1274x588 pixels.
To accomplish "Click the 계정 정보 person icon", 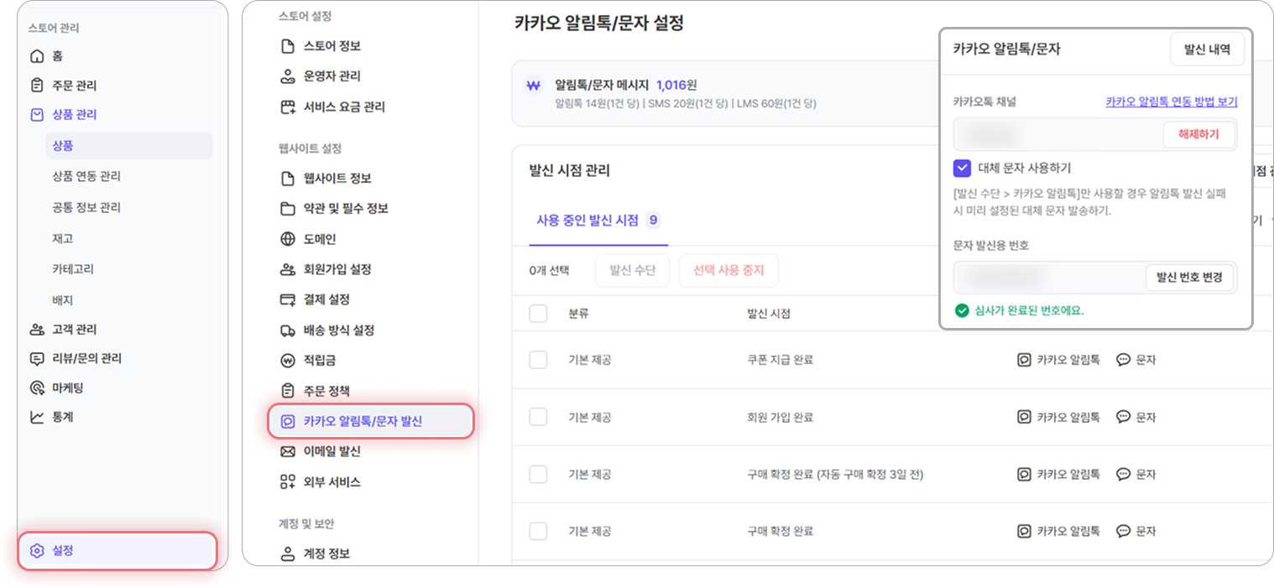I will point(288,554).
